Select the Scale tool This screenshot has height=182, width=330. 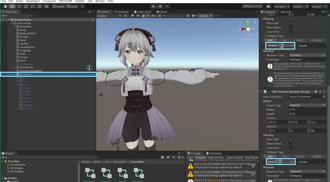click(x=26, y=7)
